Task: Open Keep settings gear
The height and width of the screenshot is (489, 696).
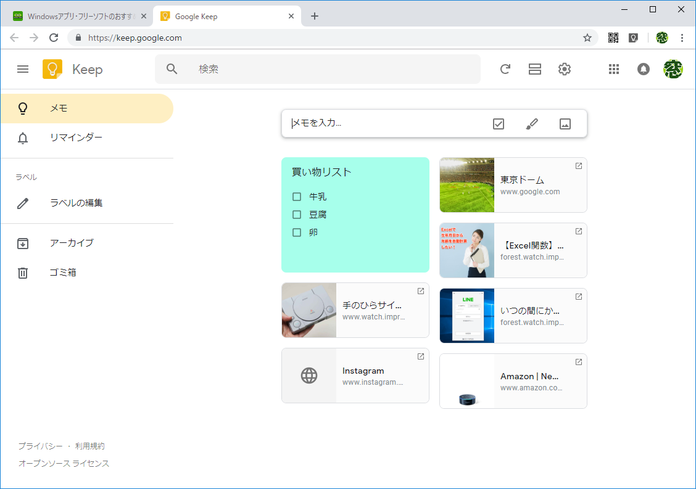Action: coord(564,69)
